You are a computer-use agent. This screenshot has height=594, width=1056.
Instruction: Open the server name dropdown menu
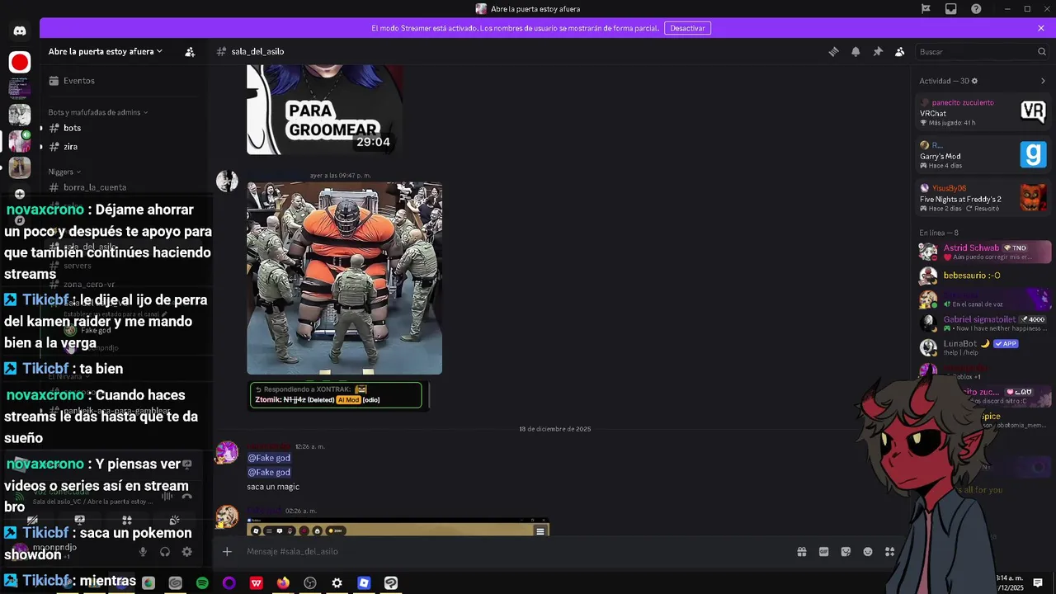pyautogui.click(x=105, y=51)
